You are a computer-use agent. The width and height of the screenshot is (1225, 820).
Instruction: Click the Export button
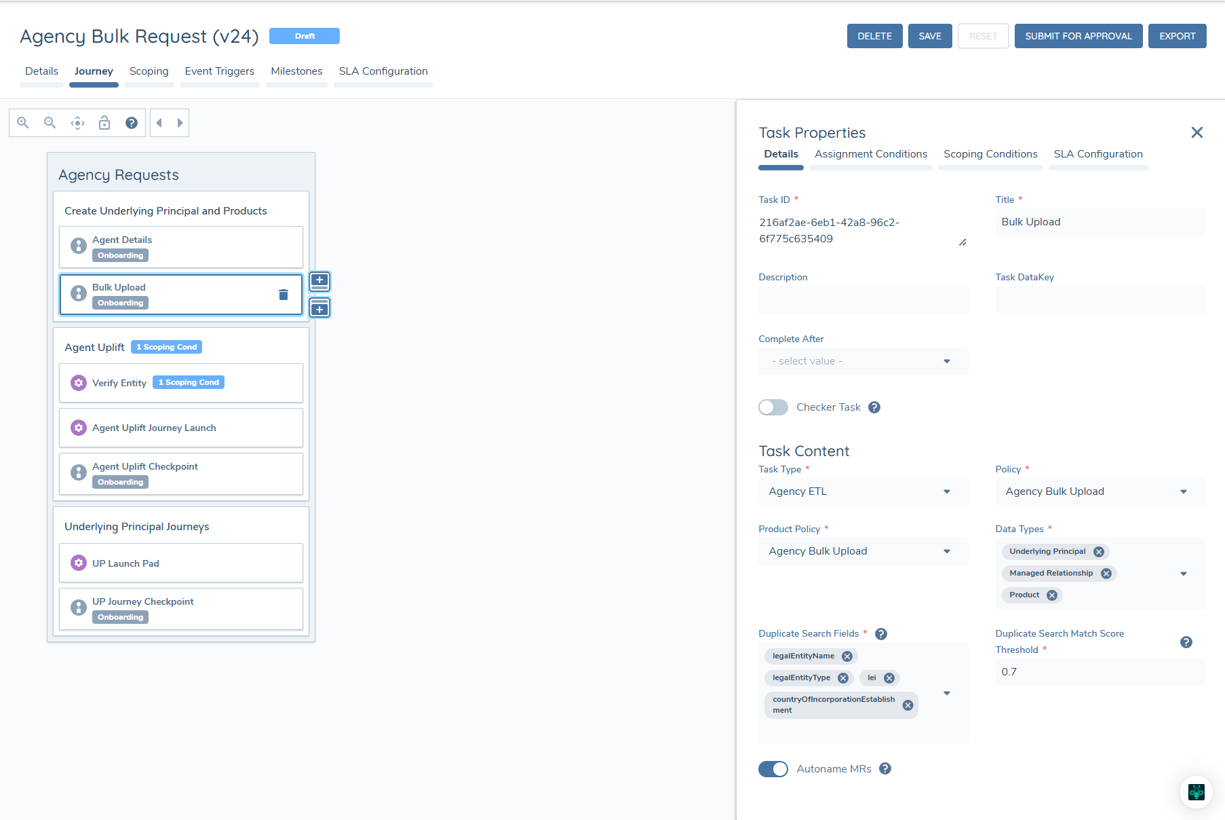tap(1178, 36)
